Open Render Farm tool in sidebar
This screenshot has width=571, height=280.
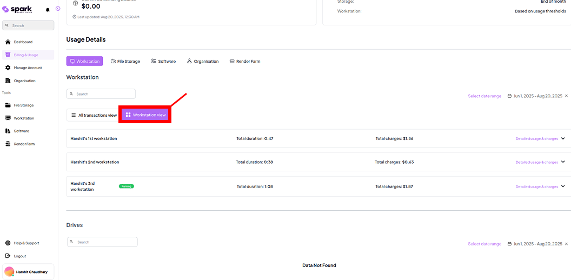pos(24,144)
